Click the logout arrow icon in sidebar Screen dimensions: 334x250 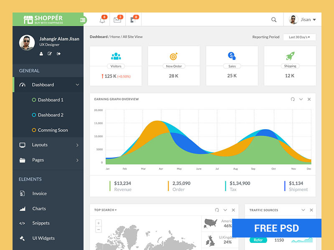(58, 54)
